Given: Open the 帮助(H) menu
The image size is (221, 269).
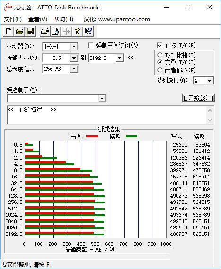Looking at the screenshot, I should tap(63, 19).
